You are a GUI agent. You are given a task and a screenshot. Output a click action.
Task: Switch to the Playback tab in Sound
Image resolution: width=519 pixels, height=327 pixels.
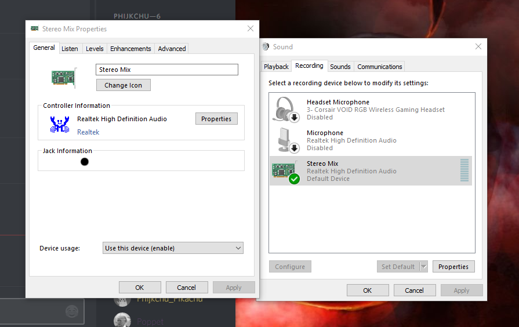(276, 67)
